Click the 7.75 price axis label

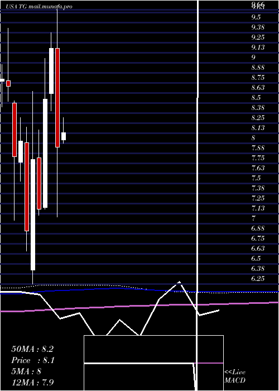pos(258,158)
